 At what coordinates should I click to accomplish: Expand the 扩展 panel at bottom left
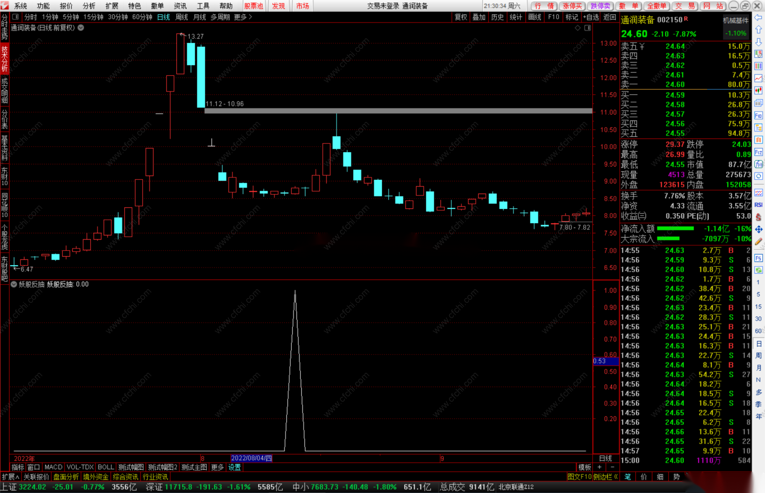(x=10, y=477)
